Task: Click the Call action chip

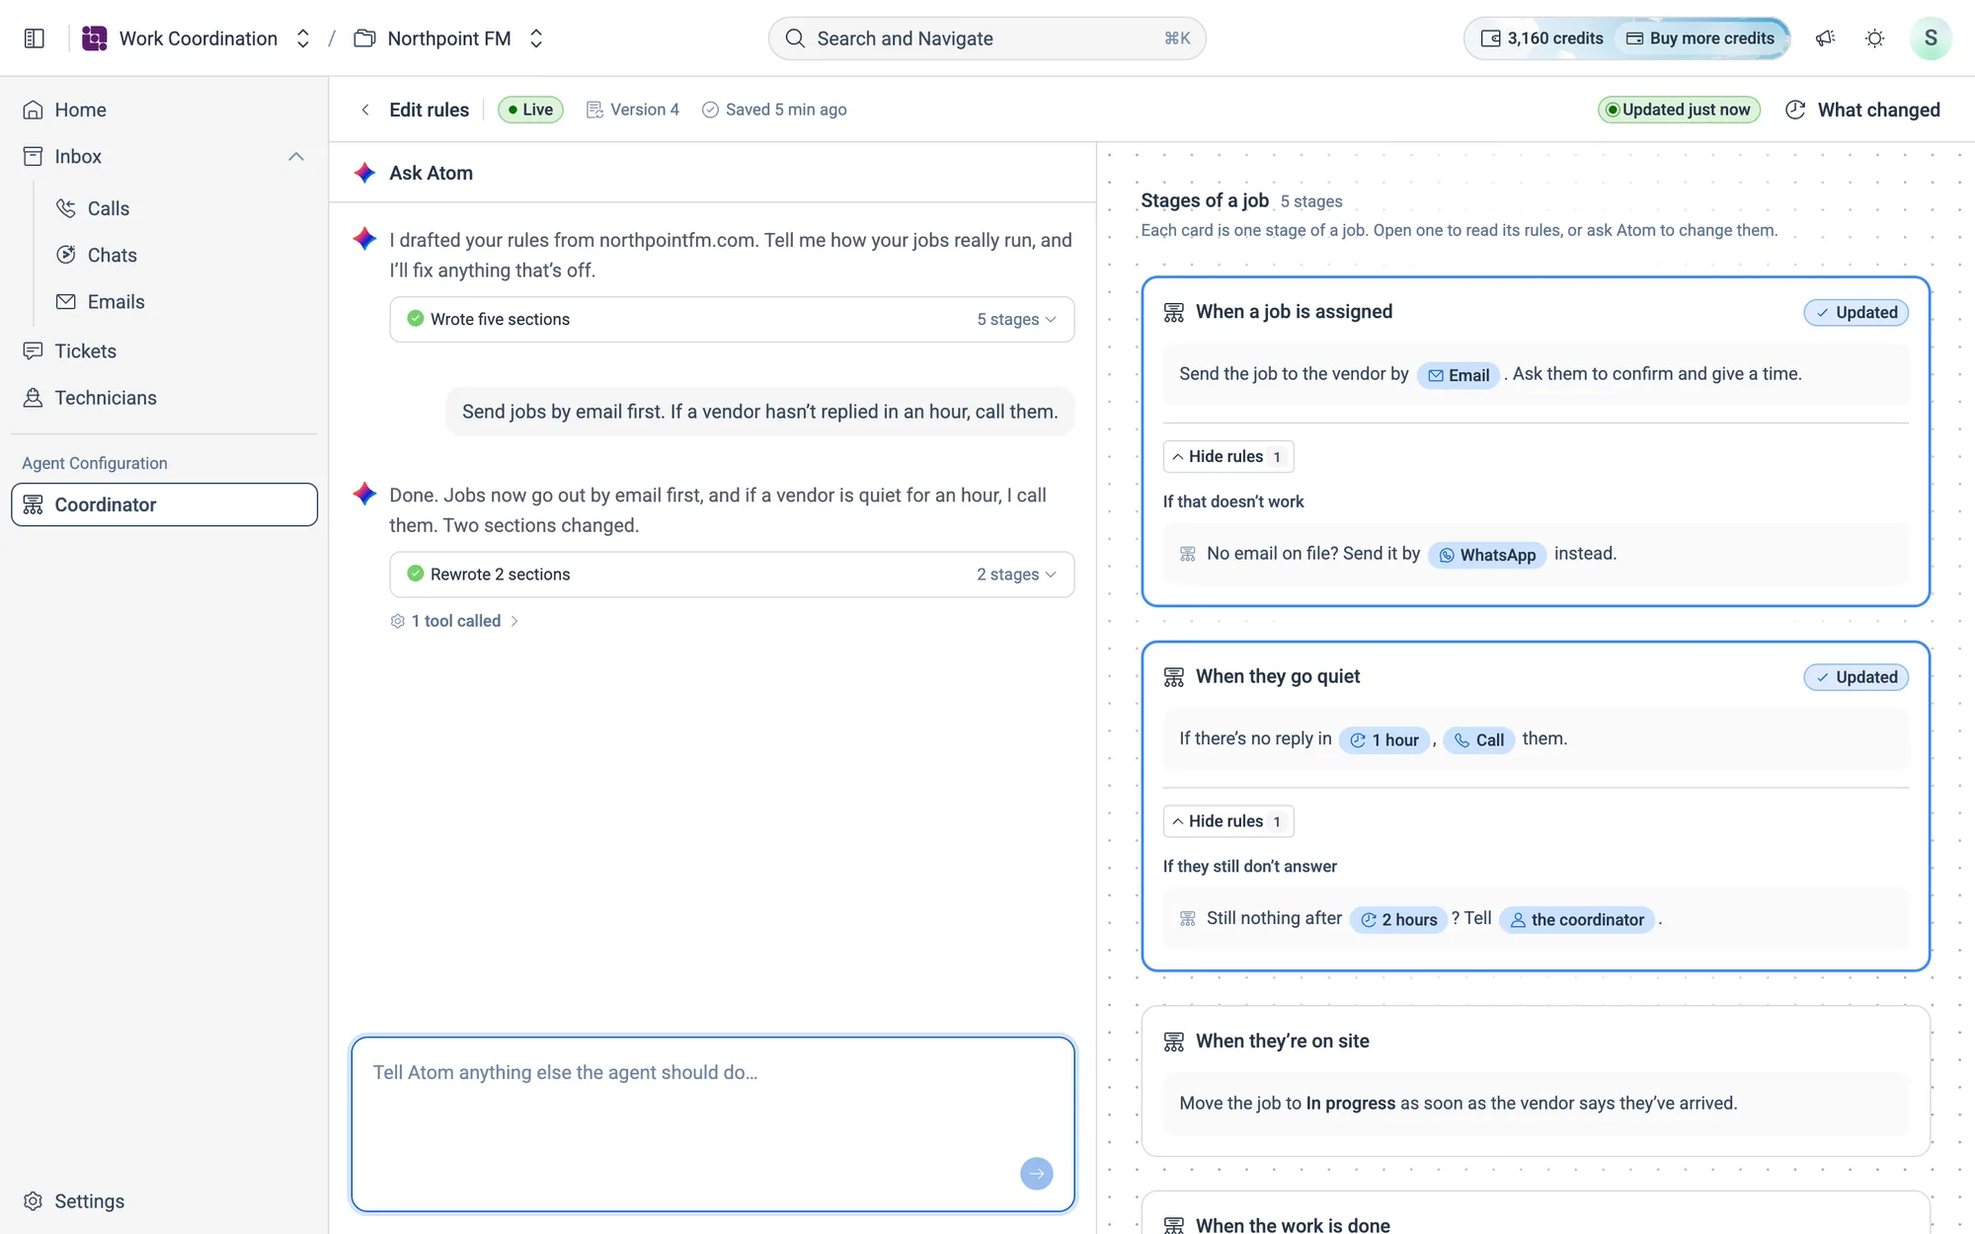Action: 1478,740
